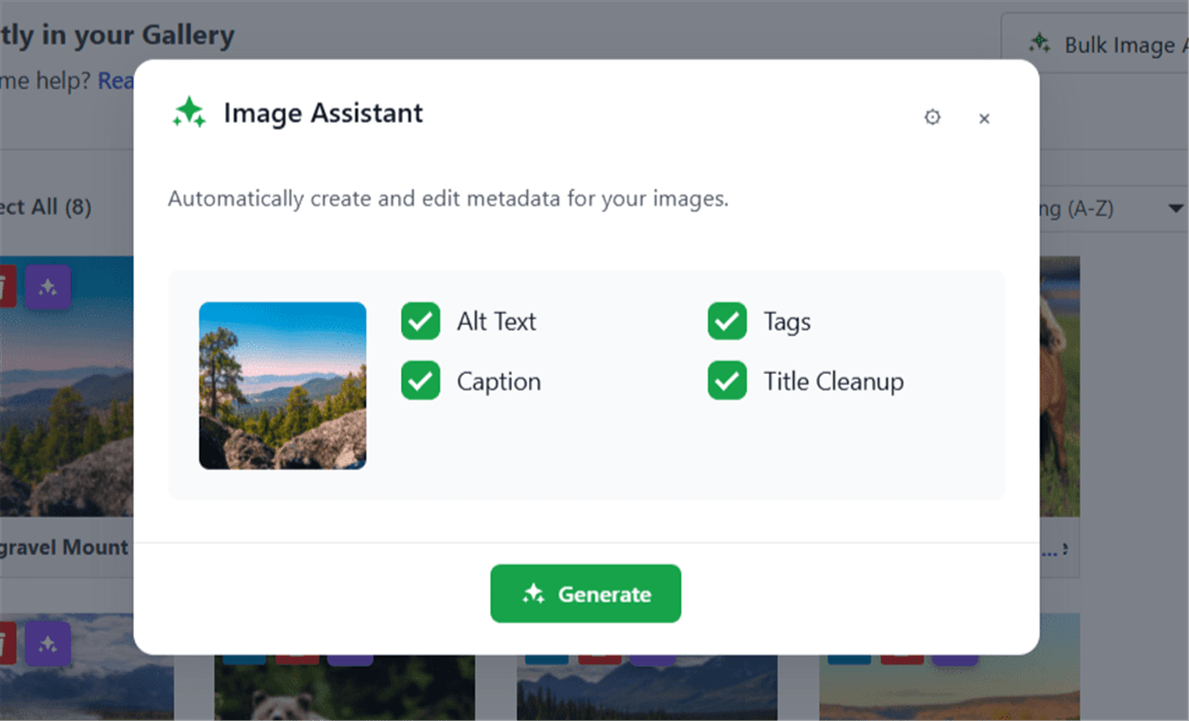Screen dimensions: 1189x721
Task: Click the 'Automatically create and edit metadata' description
Action: (x=448, y=199)
